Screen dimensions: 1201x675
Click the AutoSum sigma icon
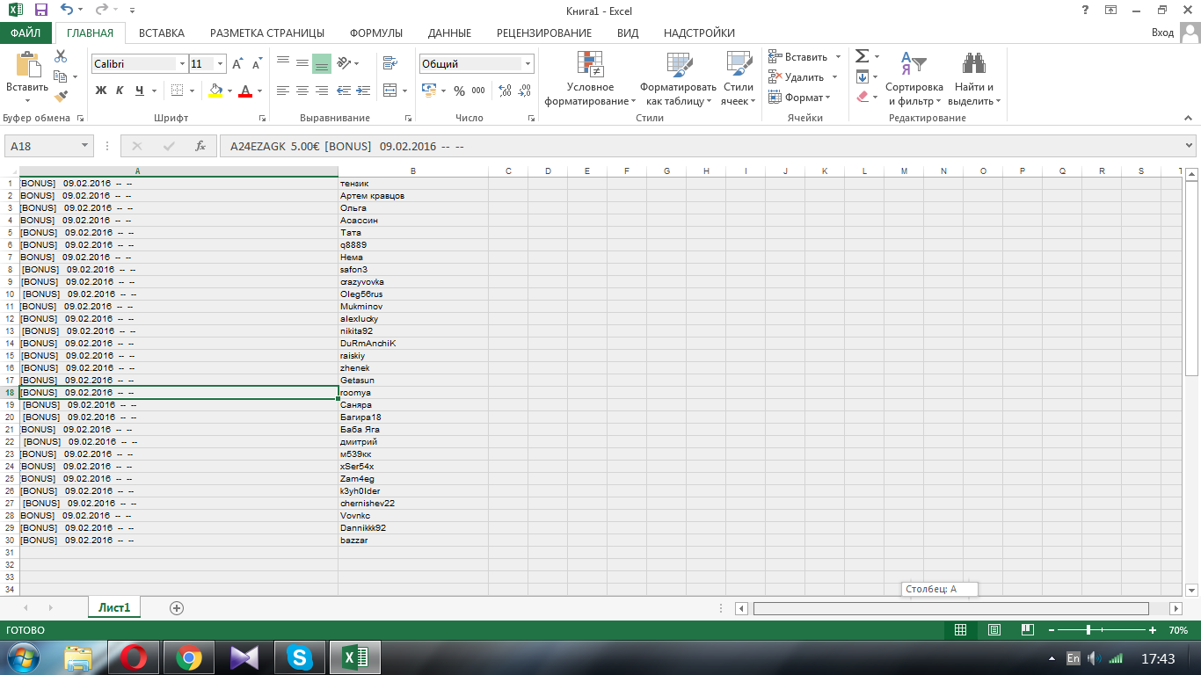[x=863, y=56]
